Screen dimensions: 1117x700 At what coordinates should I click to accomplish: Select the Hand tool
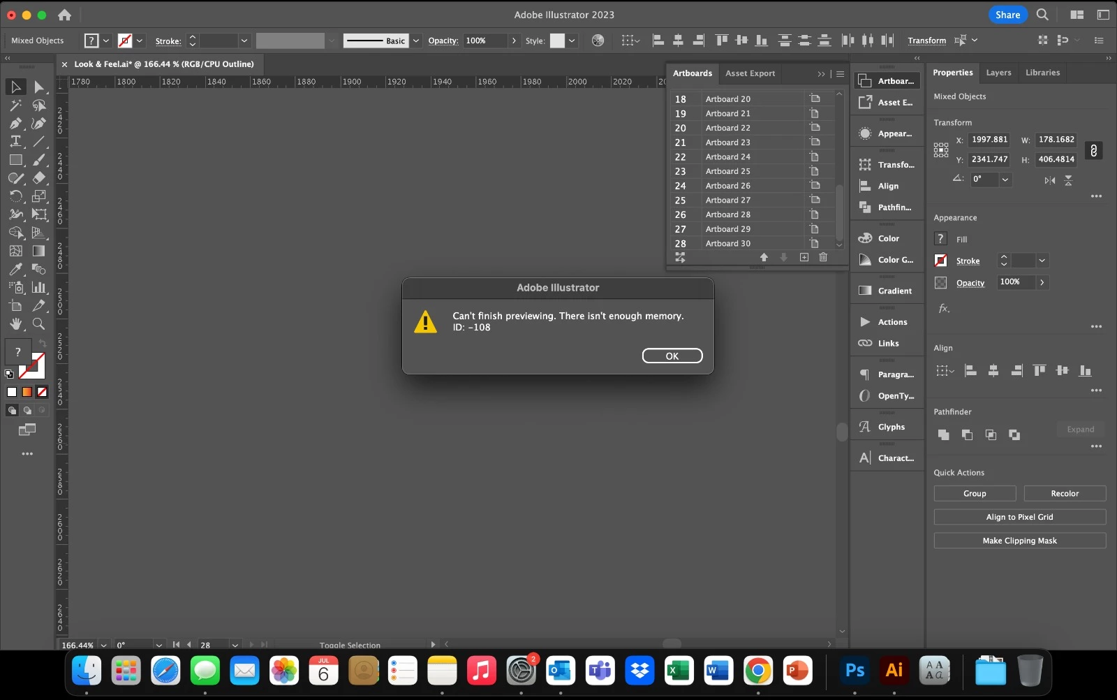pos(15,323)
